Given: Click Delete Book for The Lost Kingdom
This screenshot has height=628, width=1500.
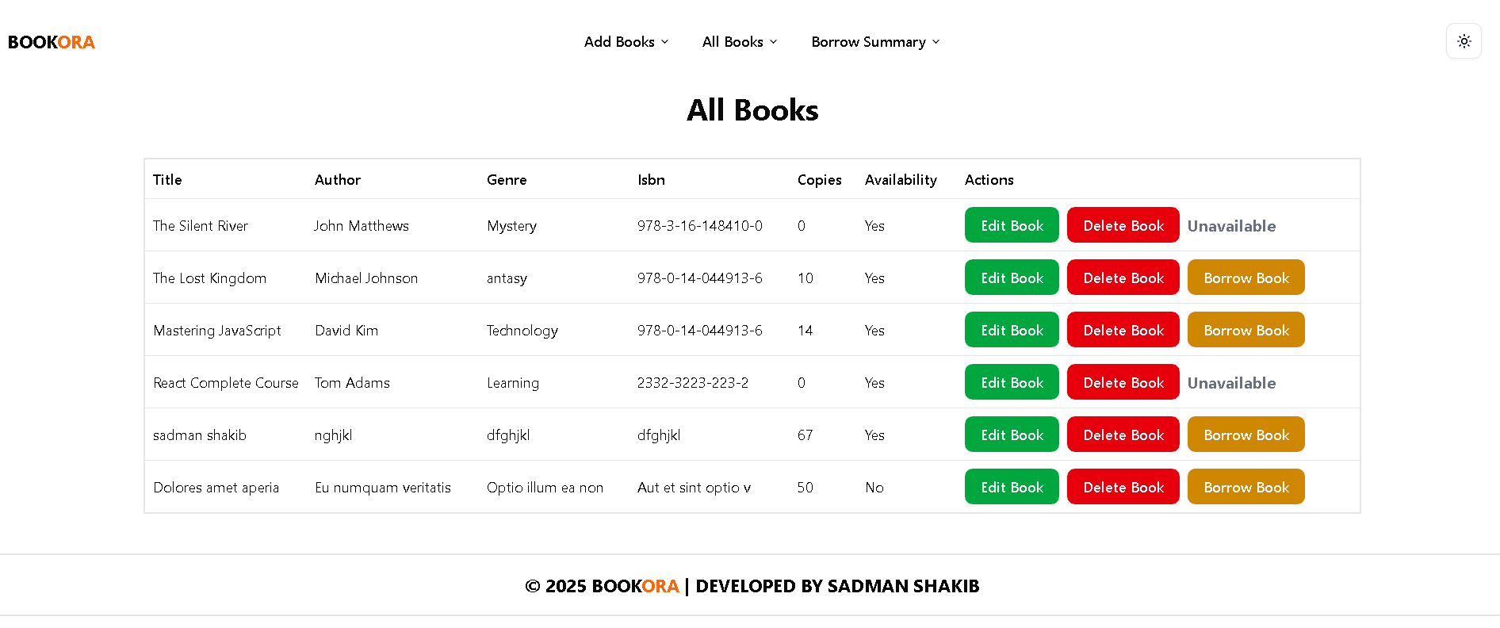Looking at the screenshot, I should (1123, 278).
